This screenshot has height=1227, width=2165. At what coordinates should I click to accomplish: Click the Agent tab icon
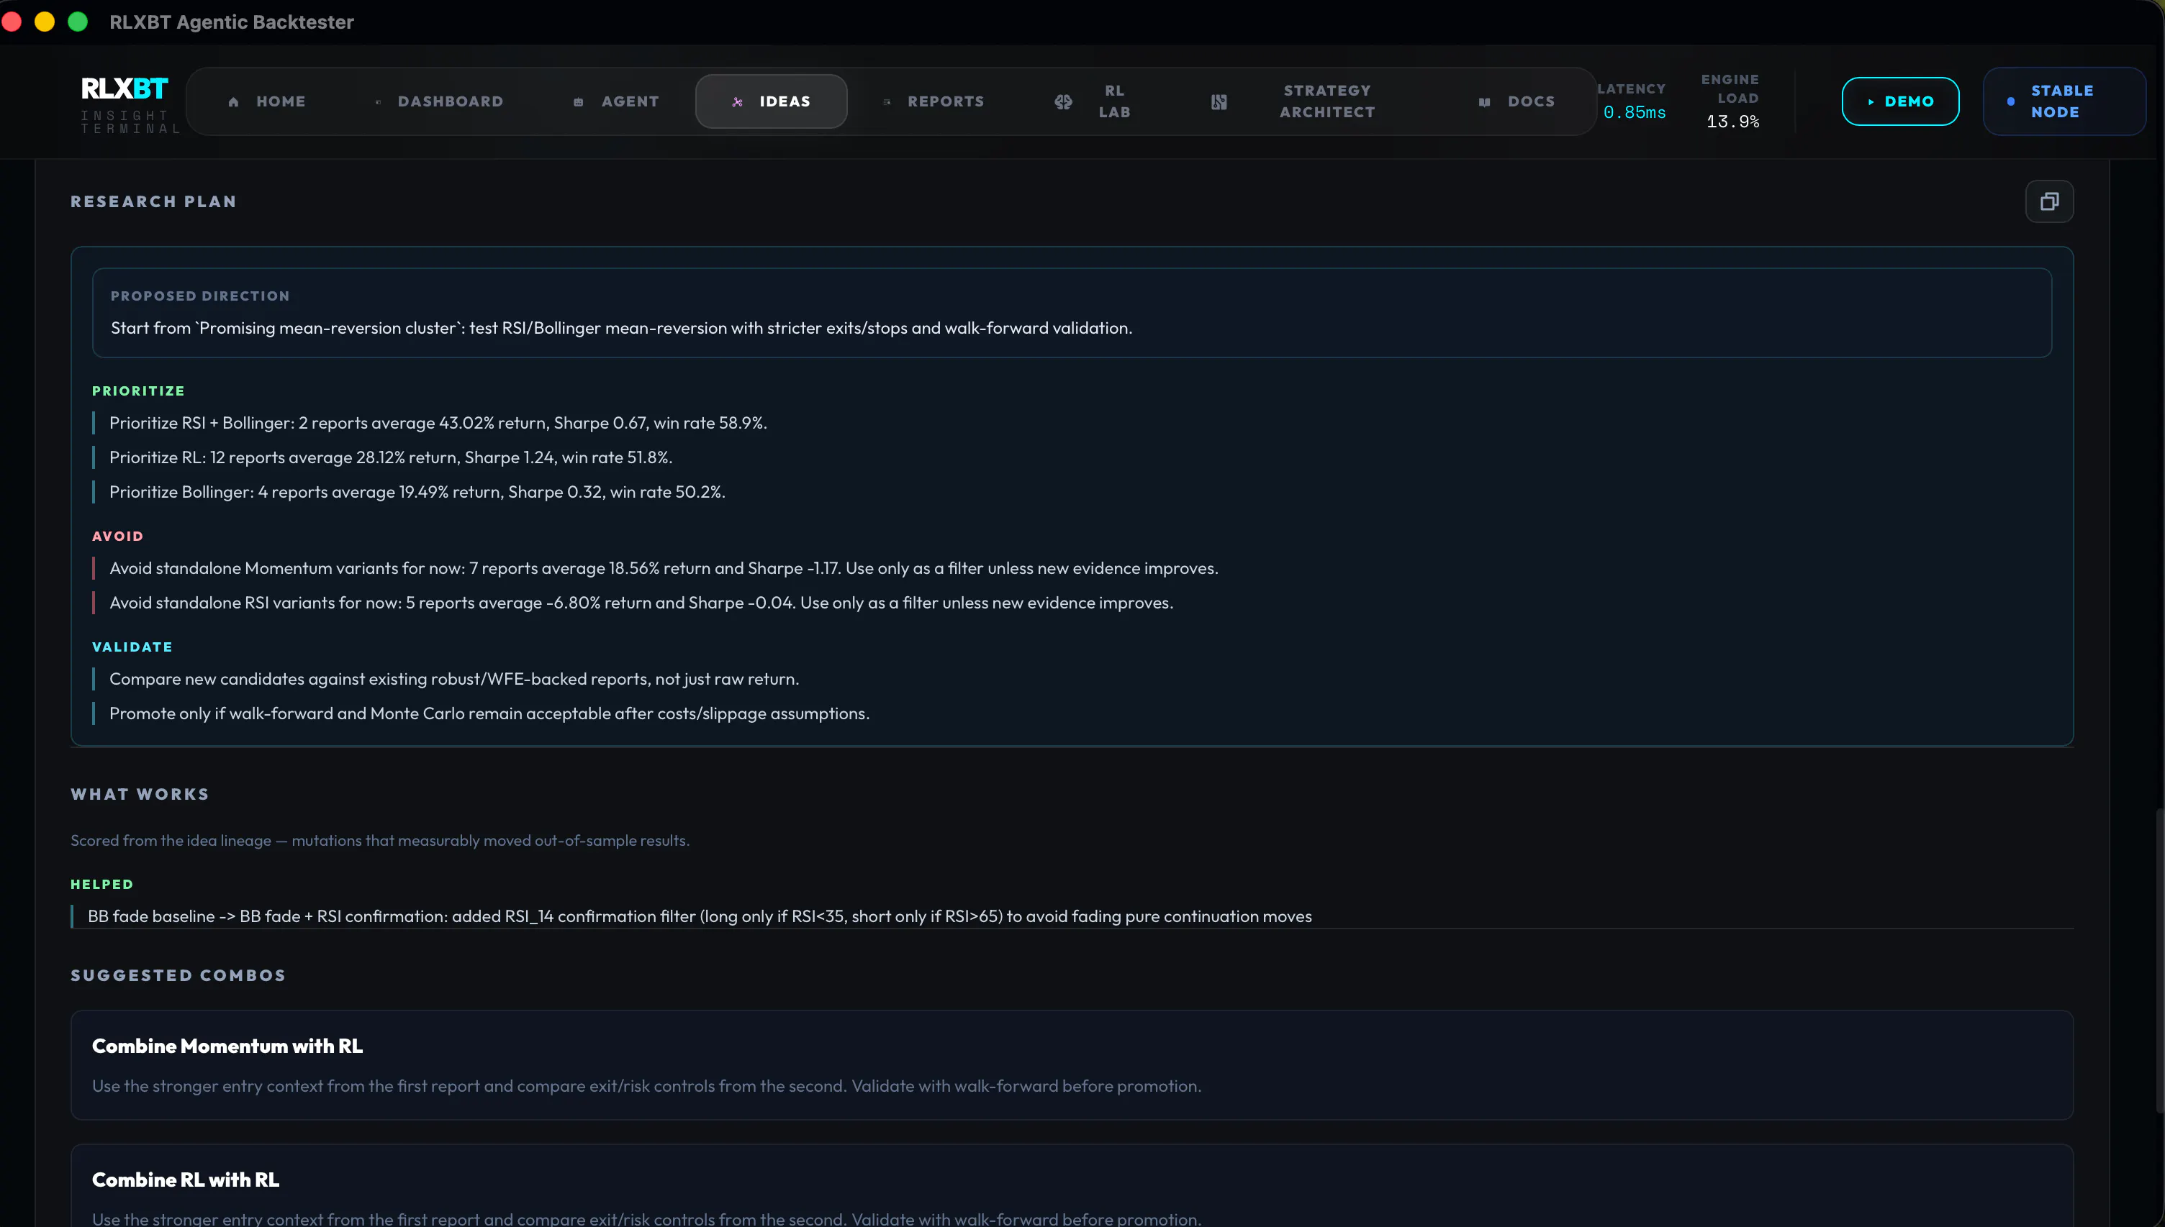pyautogui.click(x=579, y=102)
